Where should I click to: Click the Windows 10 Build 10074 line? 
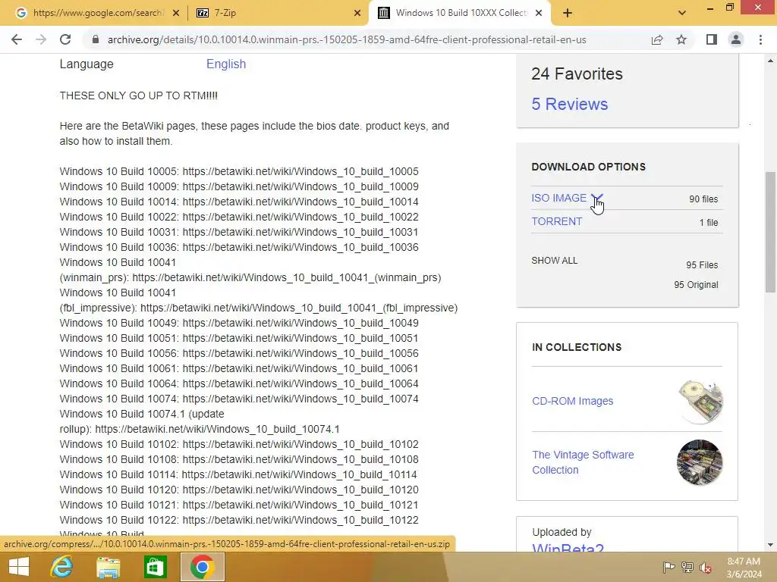coord(239,399)
